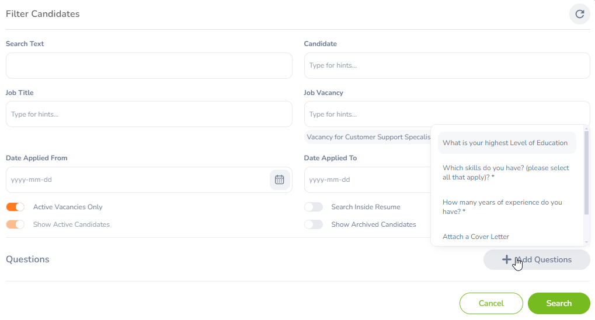
Task: Disable the Active Vacancies Only toggle
Action: pyautogui.click(x=15, y=207)
